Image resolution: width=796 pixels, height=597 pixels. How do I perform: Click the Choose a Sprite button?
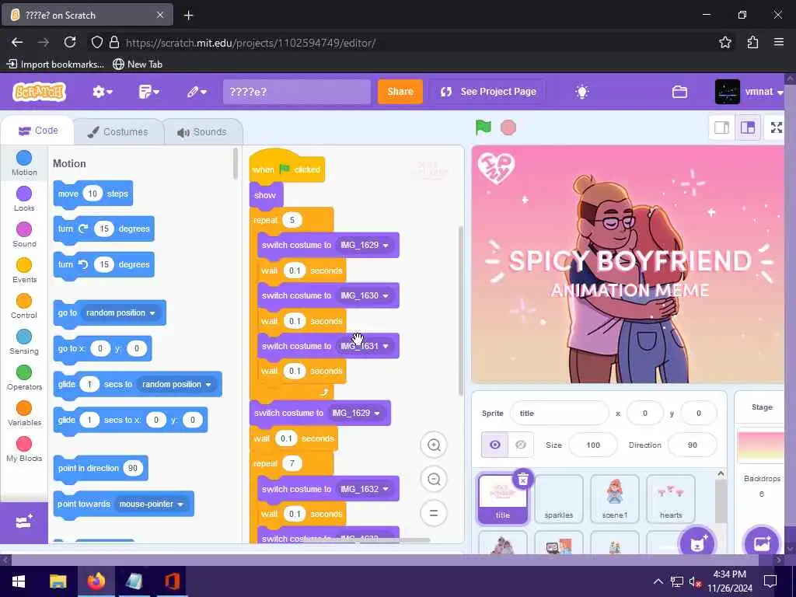697,543
